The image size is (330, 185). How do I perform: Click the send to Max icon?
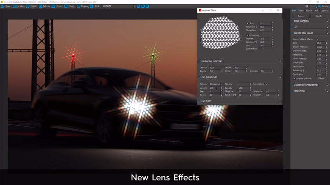15,6
